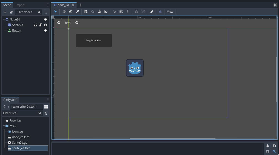Screen dimensions: 279x155
Task: Click the add new node plus icon
Action: (x=5, y=12)
